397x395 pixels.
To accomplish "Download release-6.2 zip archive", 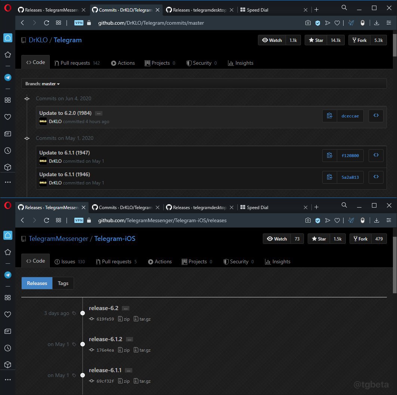I will coord(124,319).
